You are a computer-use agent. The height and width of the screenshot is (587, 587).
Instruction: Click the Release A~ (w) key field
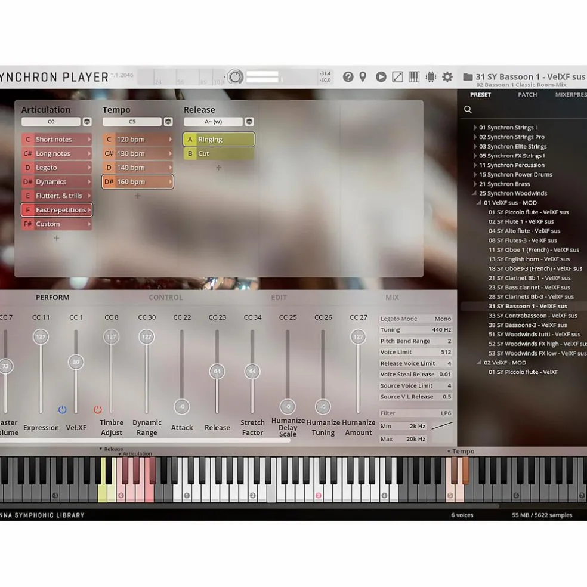[213, 122]
